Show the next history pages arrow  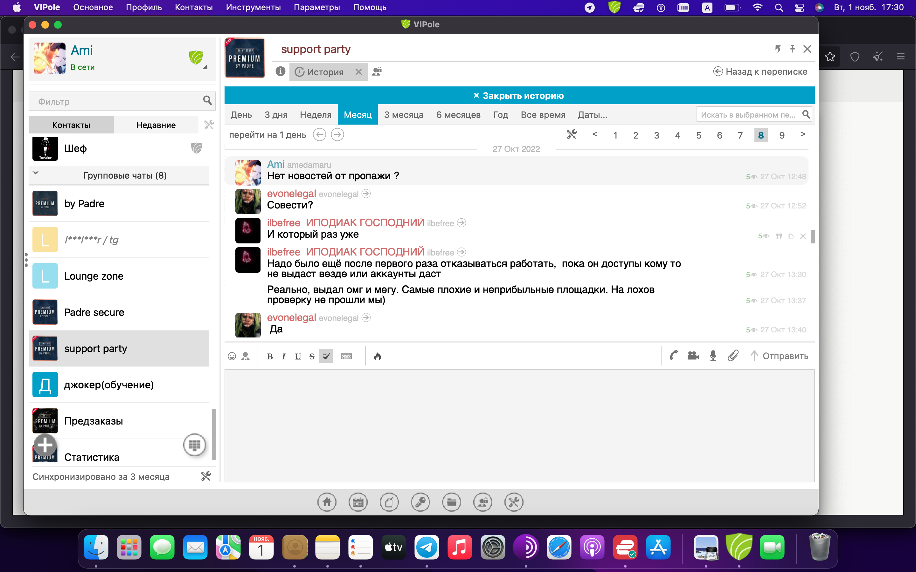pyautogui.click(x=802, y=134)
